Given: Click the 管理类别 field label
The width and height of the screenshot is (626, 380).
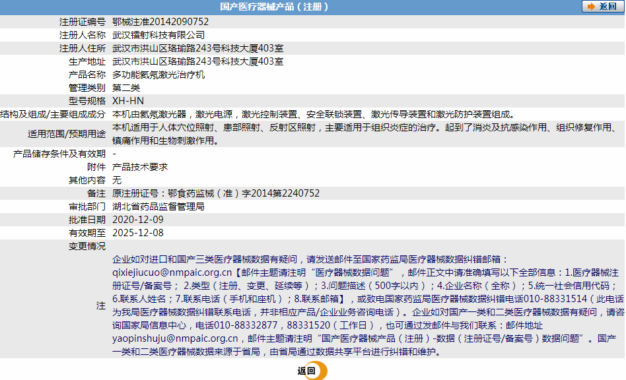Looking at the screenshot, I should pyautogui.click(x=87, y=88).
